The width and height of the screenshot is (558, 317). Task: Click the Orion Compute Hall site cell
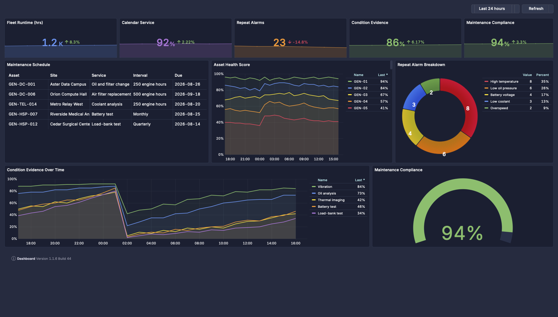[x=68, y=94]
